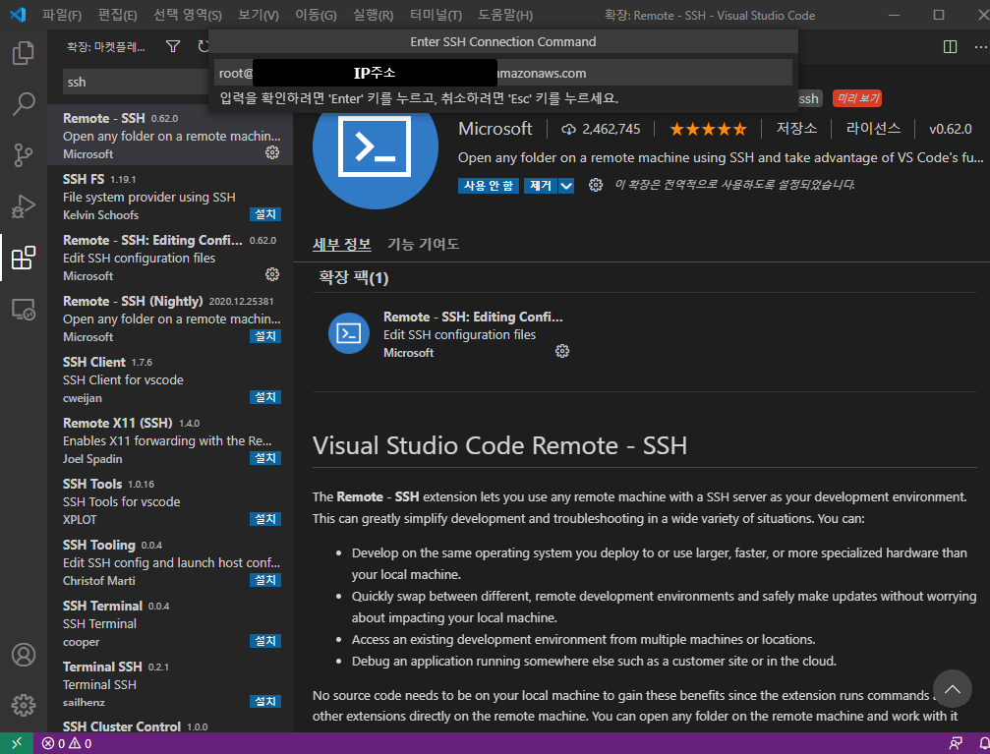The image size is (990, 754).
Task: Click the filter extensions funnel icon
Action: [x=172, y=46]
